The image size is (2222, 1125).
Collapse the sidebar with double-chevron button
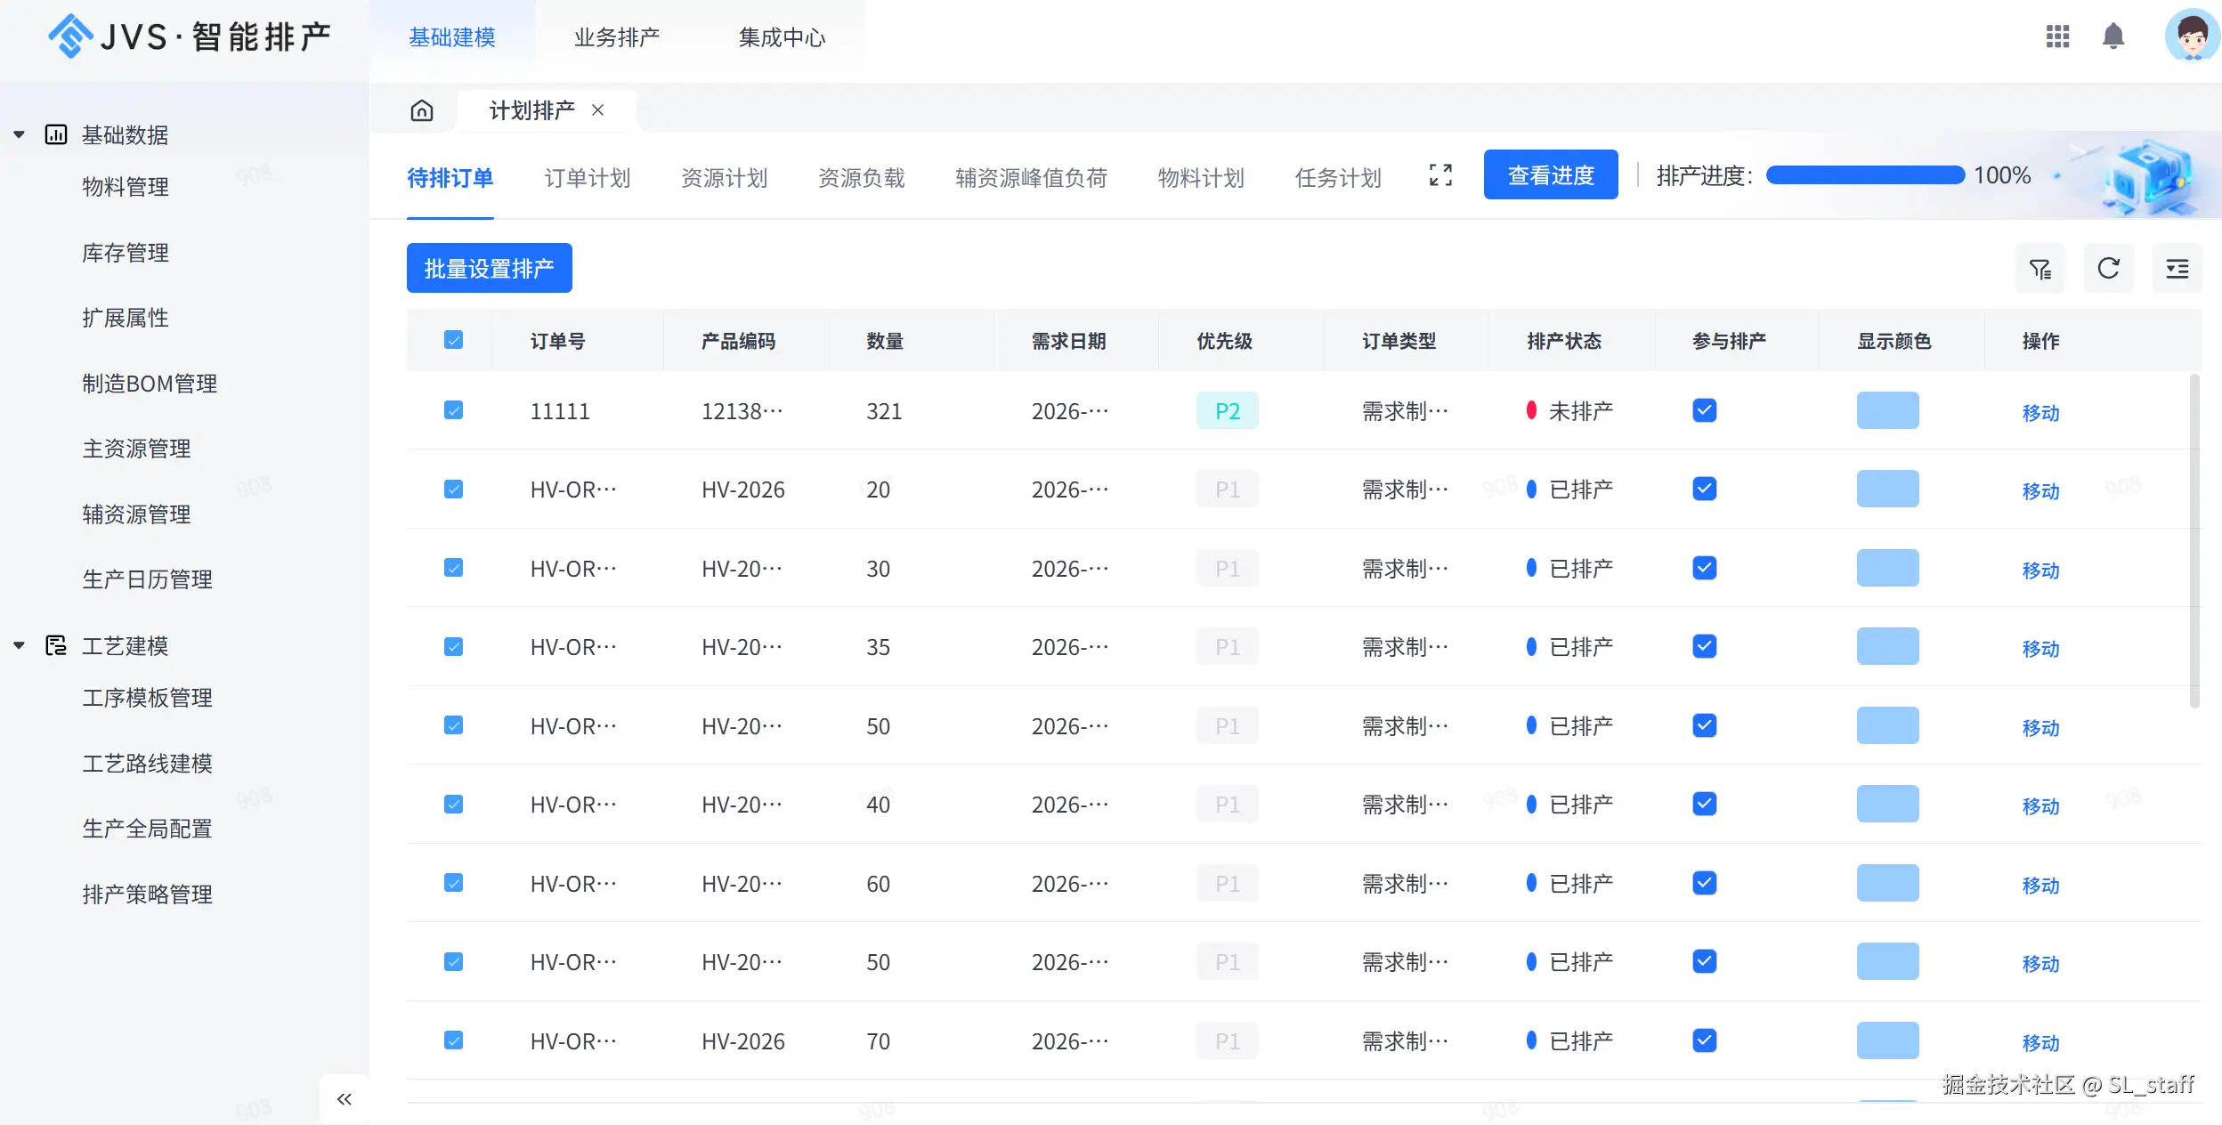tap(345, 1099)
